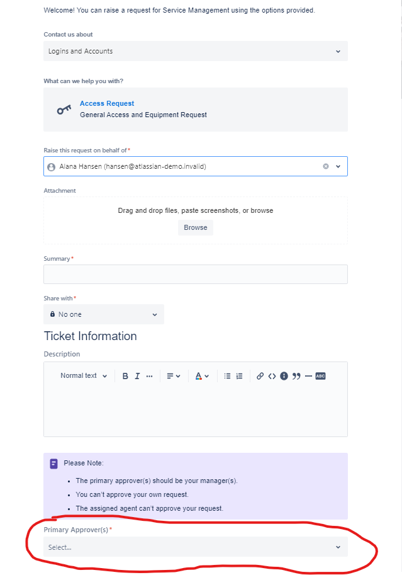Viewport: 402px width, 575px height.
Task: Open the 'Contact us about' dropdown
Action: 195,51
